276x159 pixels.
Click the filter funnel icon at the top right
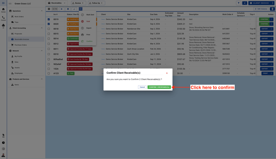tap(239, 3)
